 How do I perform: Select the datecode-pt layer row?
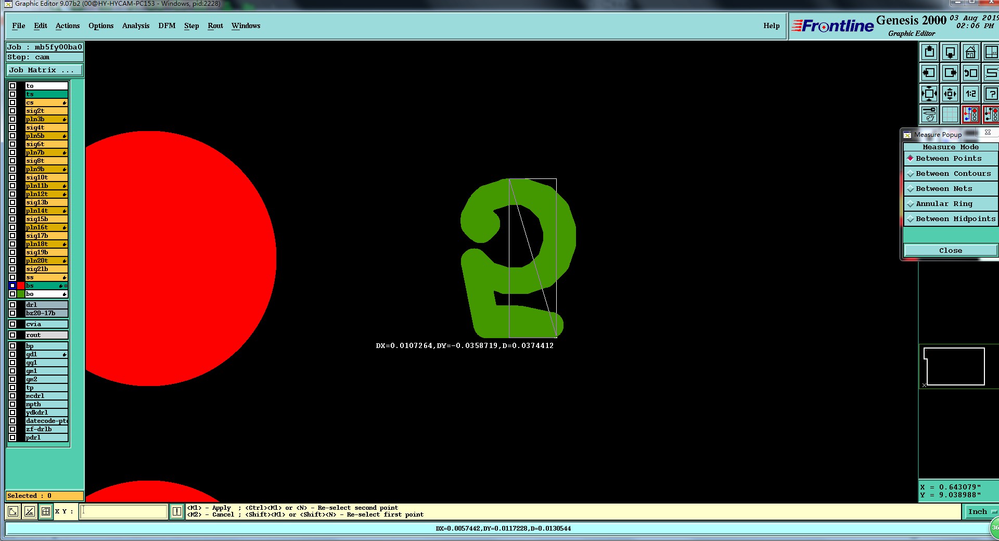(x=46, y=421)
